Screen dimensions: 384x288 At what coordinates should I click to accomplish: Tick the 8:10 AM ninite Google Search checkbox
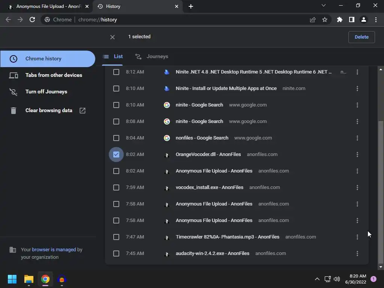[x=116, y=105]
